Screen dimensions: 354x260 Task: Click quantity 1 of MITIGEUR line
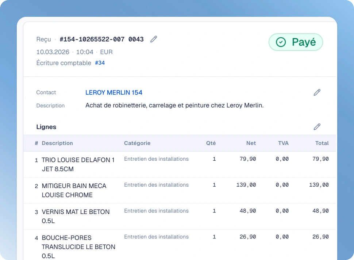click(214, 185)
